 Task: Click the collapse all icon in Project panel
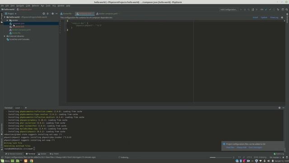[48, 14]
